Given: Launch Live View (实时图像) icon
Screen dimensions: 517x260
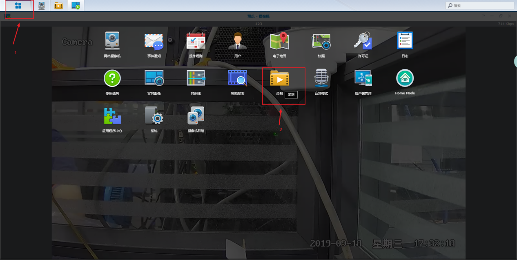Looking at the screenshot, I should click(x=154, y=78).
